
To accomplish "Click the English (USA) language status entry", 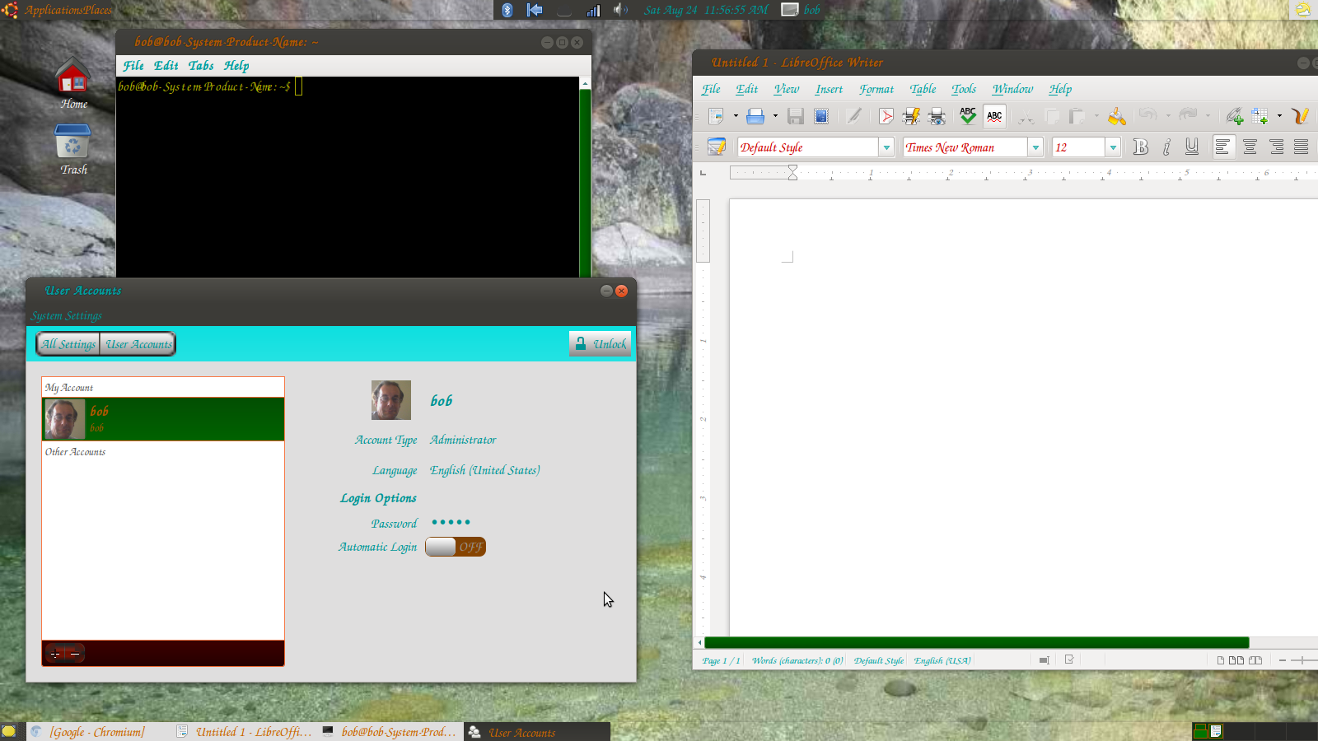I will 942,660.
